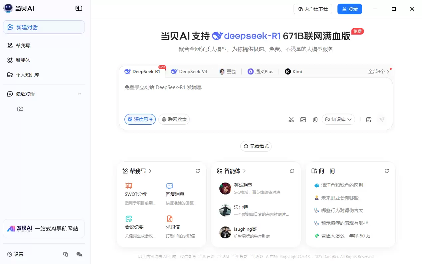Open the 知识库 dropdown
The height and width of the screenshot is (264, 422).
[x=338, y=119]
